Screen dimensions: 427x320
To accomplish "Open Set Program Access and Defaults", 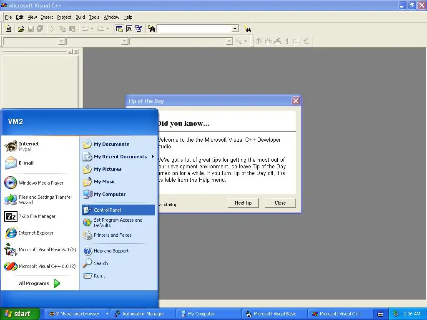I will (x=118, y=222).
